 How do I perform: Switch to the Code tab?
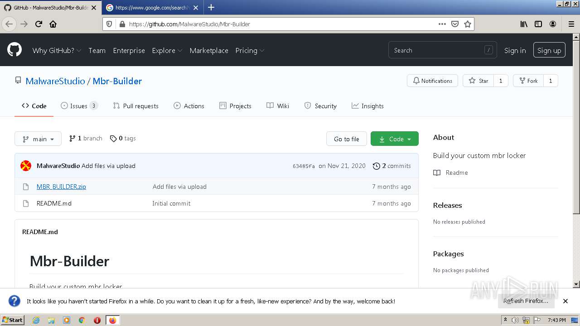coord(34,106)
